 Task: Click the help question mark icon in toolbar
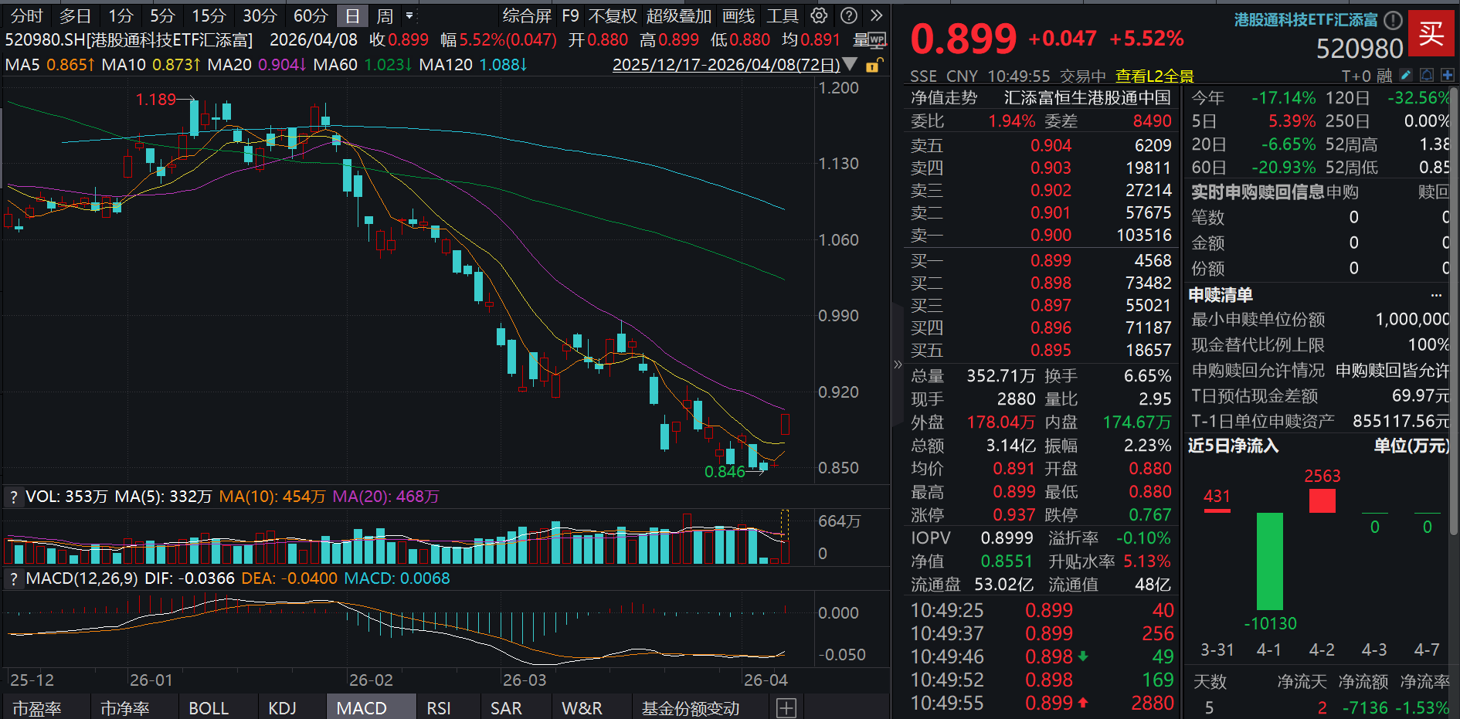(848, 15)
